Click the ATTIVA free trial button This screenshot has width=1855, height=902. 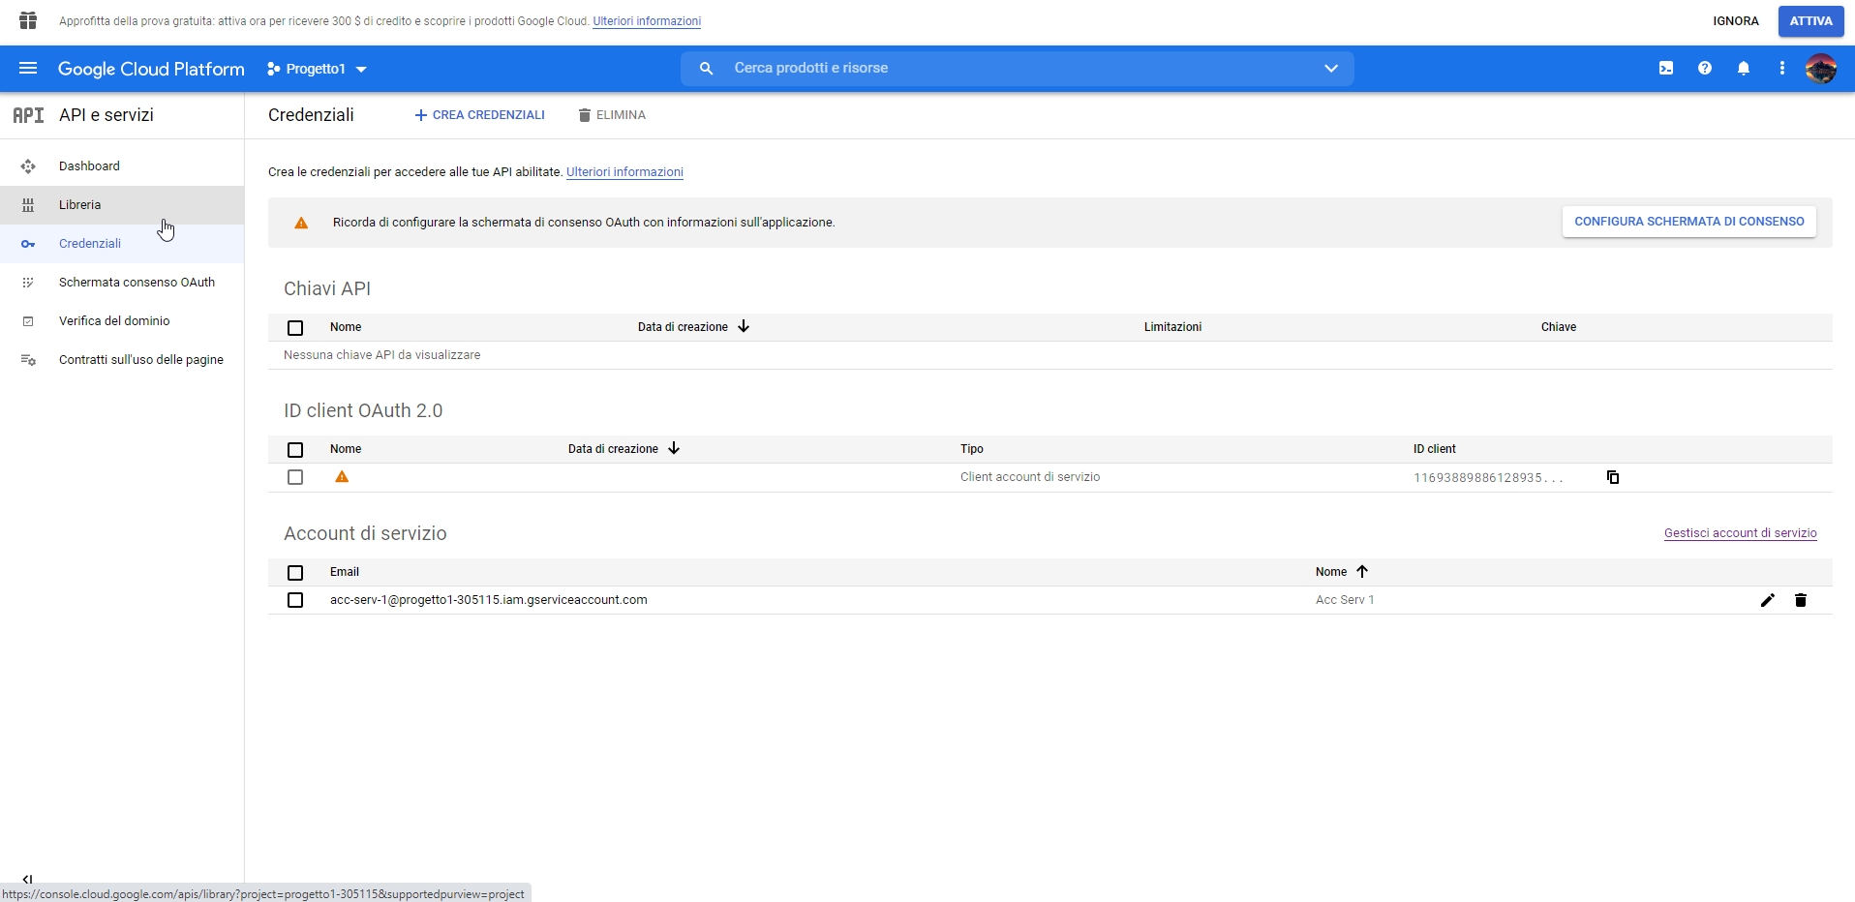1810,21
